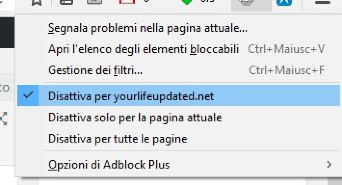The height and width of the screenshot is (185, 342).
Task: Enable Disattiva solo per la pagina attuale
Action: [135, 117]
